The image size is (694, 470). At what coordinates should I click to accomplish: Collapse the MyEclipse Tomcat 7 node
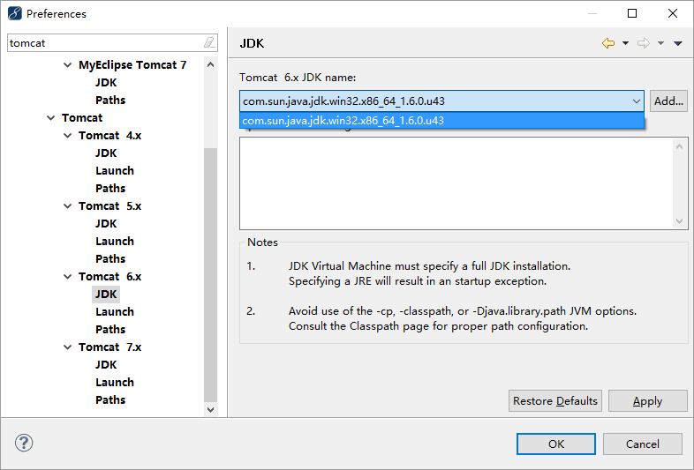point(68,65)
